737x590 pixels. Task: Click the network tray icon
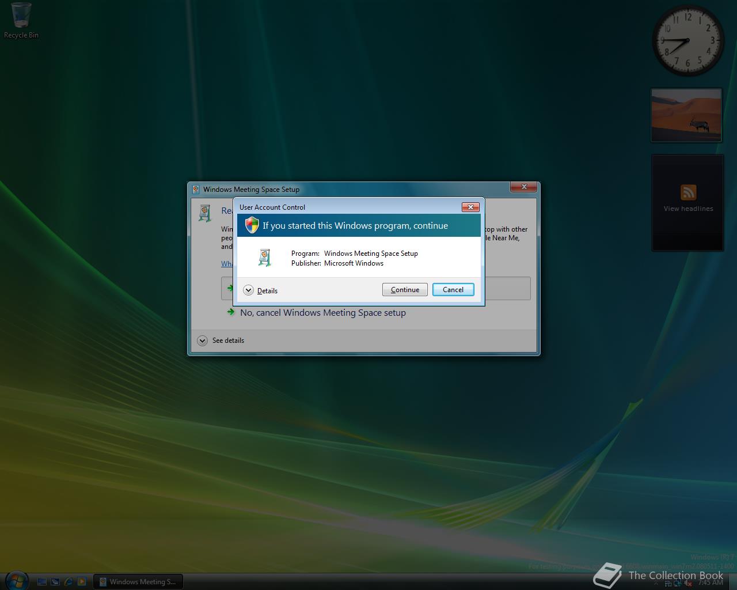point(677,583)
